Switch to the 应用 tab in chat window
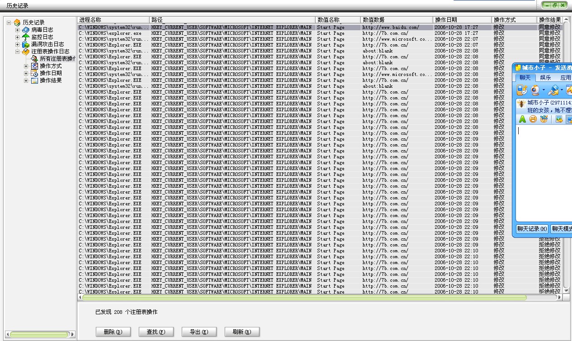Viewport: 572px width, 341px height. pos(565,78)
